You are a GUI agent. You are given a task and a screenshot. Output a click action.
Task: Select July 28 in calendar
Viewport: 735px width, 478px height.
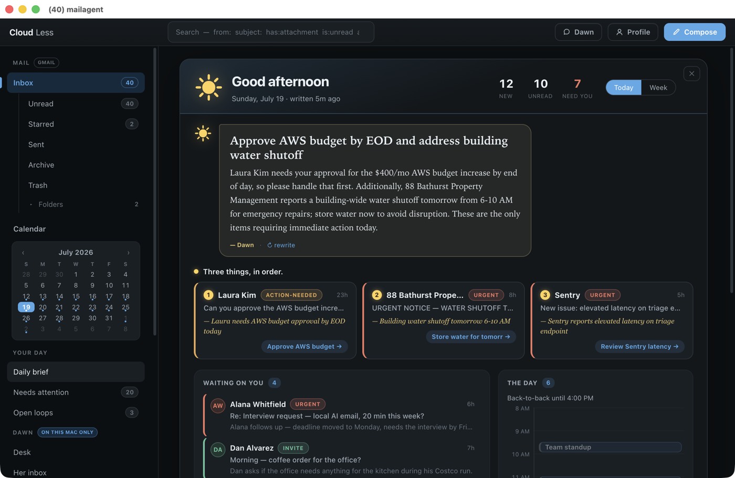coord(59,318)
